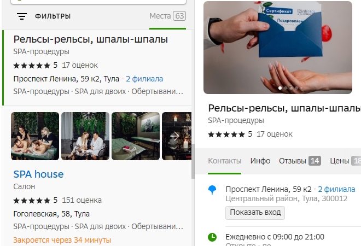
Task: Open the massage room photo thumbnail
Action: [136, 136]
